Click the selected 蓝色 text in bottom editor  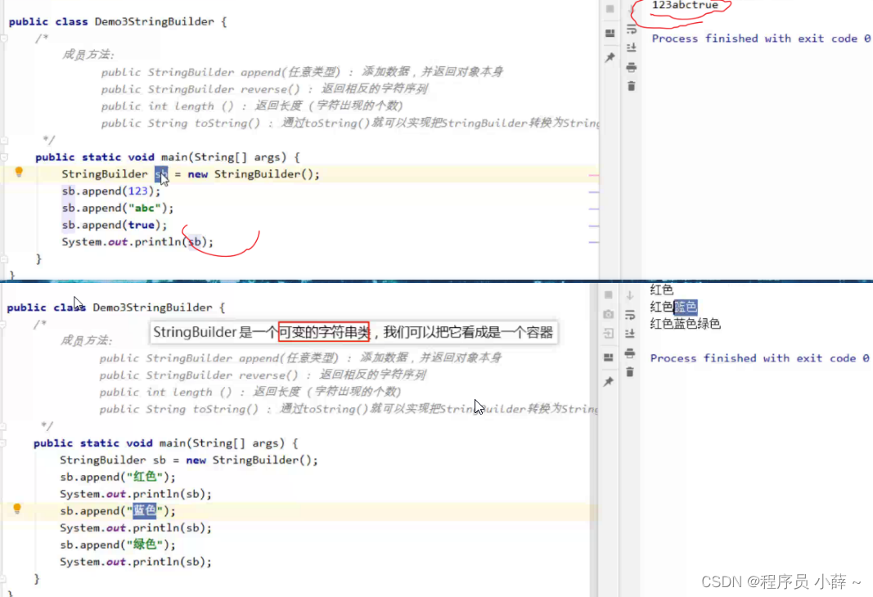coord(142,510)
